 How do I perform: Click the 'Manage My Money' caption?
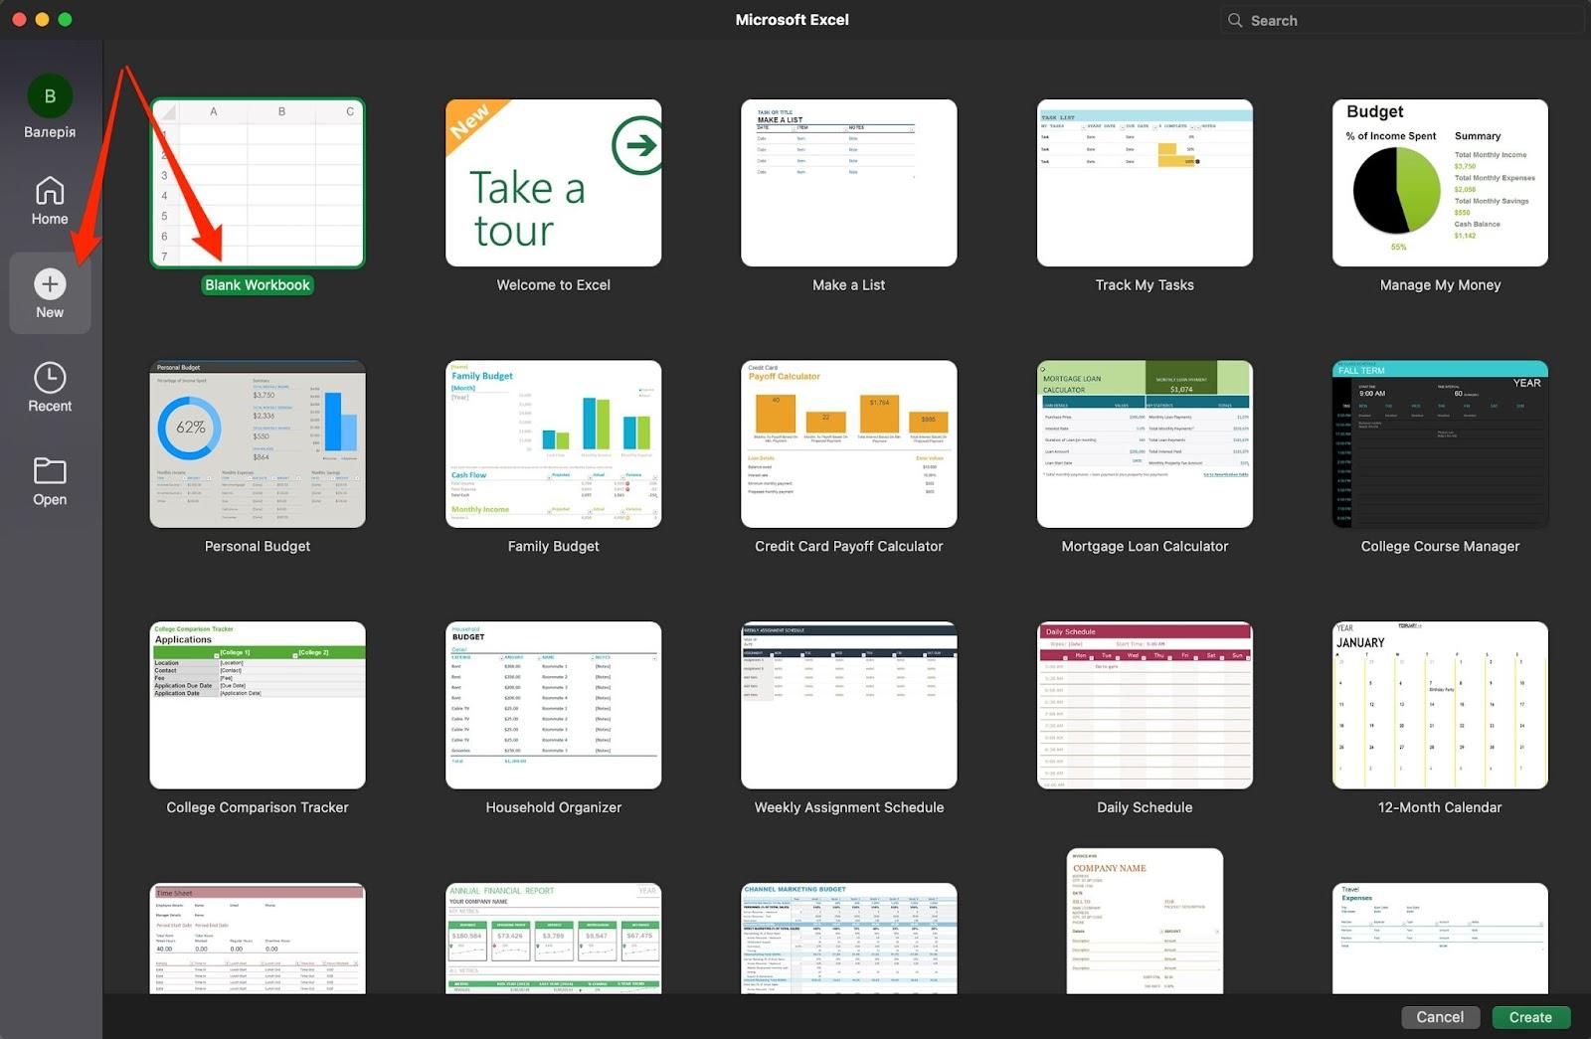(1440, 285)
